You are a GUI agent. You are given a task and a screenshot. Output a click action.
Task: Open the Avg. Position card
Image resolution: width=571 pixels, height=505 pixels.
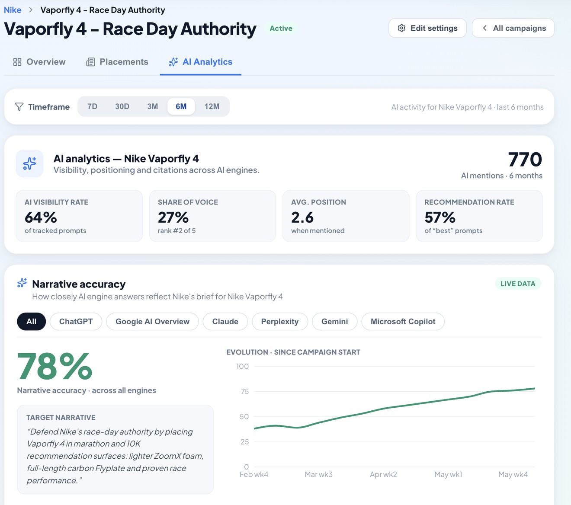click(346, 216)
